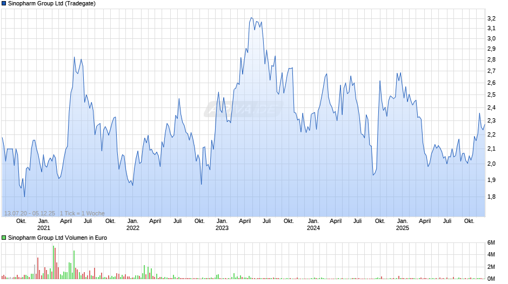Click the 2M volume axis label
Screen dimensions: 508x284
[x=491, y=267]
